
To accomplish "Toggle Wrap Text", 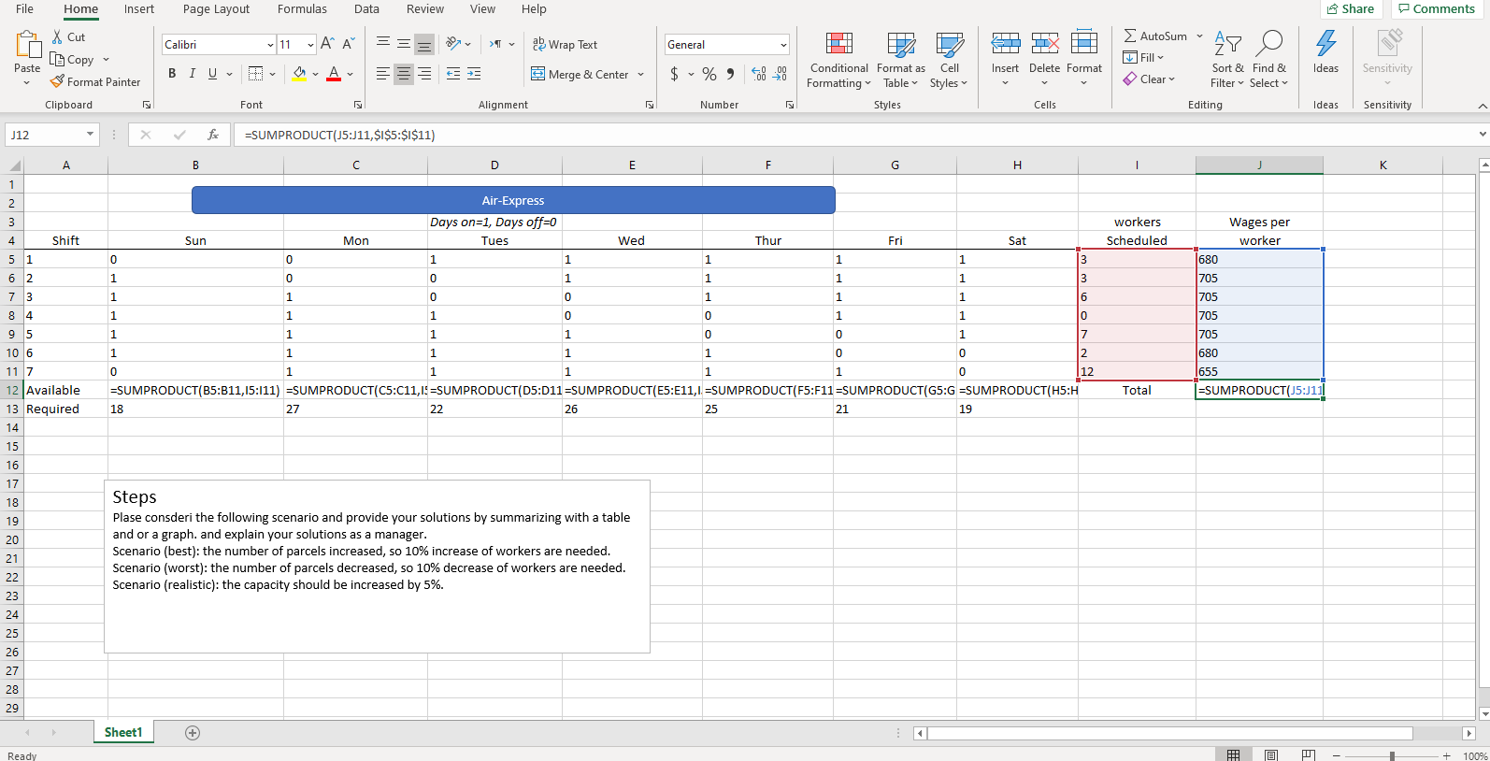I will pyautogui.click(x=565, y=44).
